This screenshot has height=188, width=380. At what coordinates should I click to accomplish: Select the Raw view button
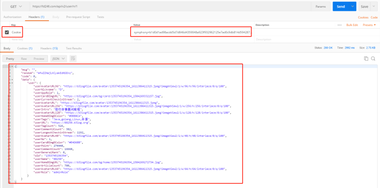pyautogui.click(x=24, y=58)
